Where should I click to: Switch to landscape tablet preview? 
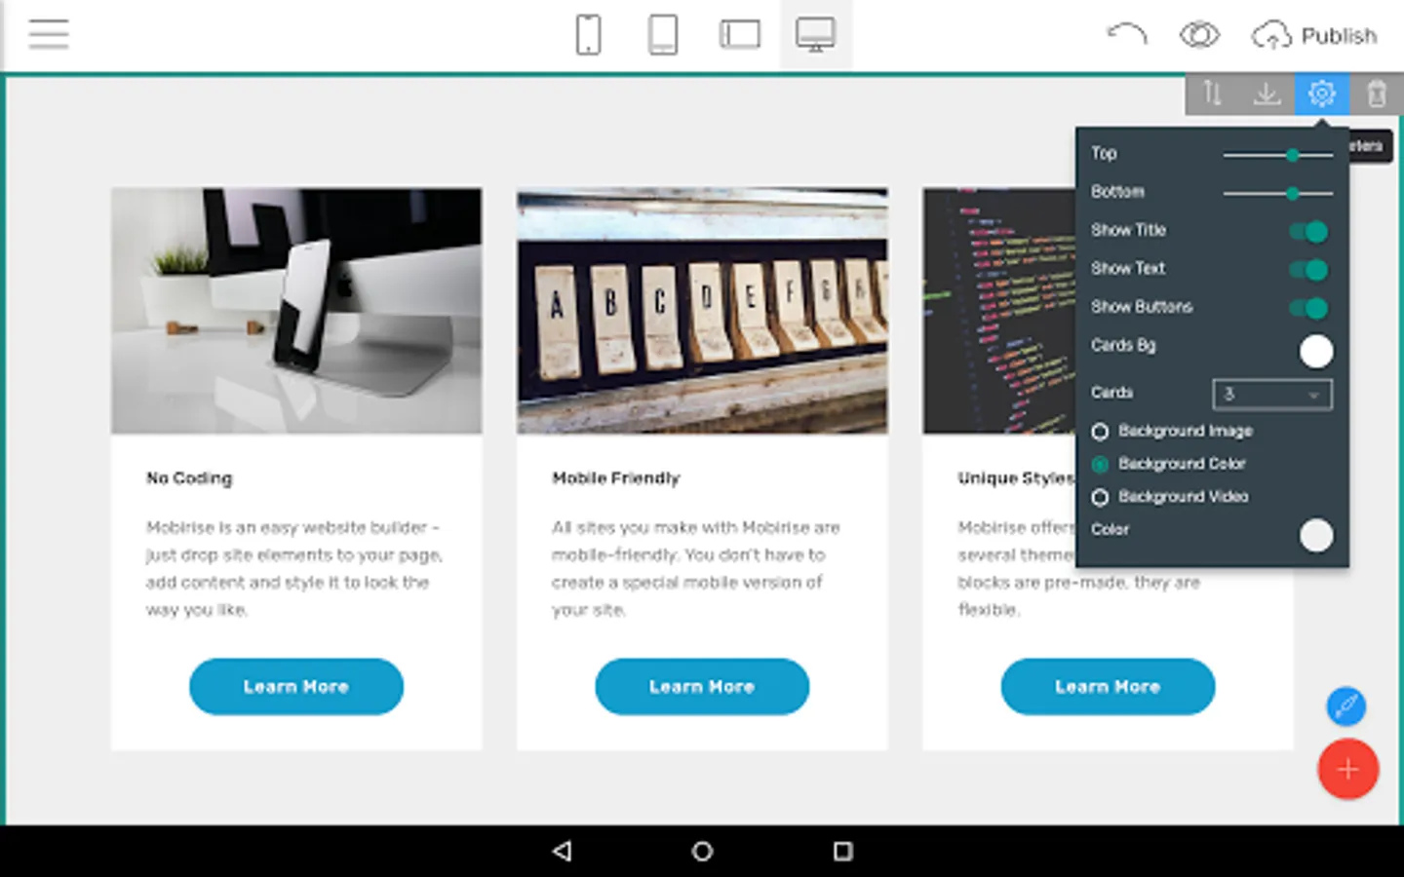(x=740, y=35)
